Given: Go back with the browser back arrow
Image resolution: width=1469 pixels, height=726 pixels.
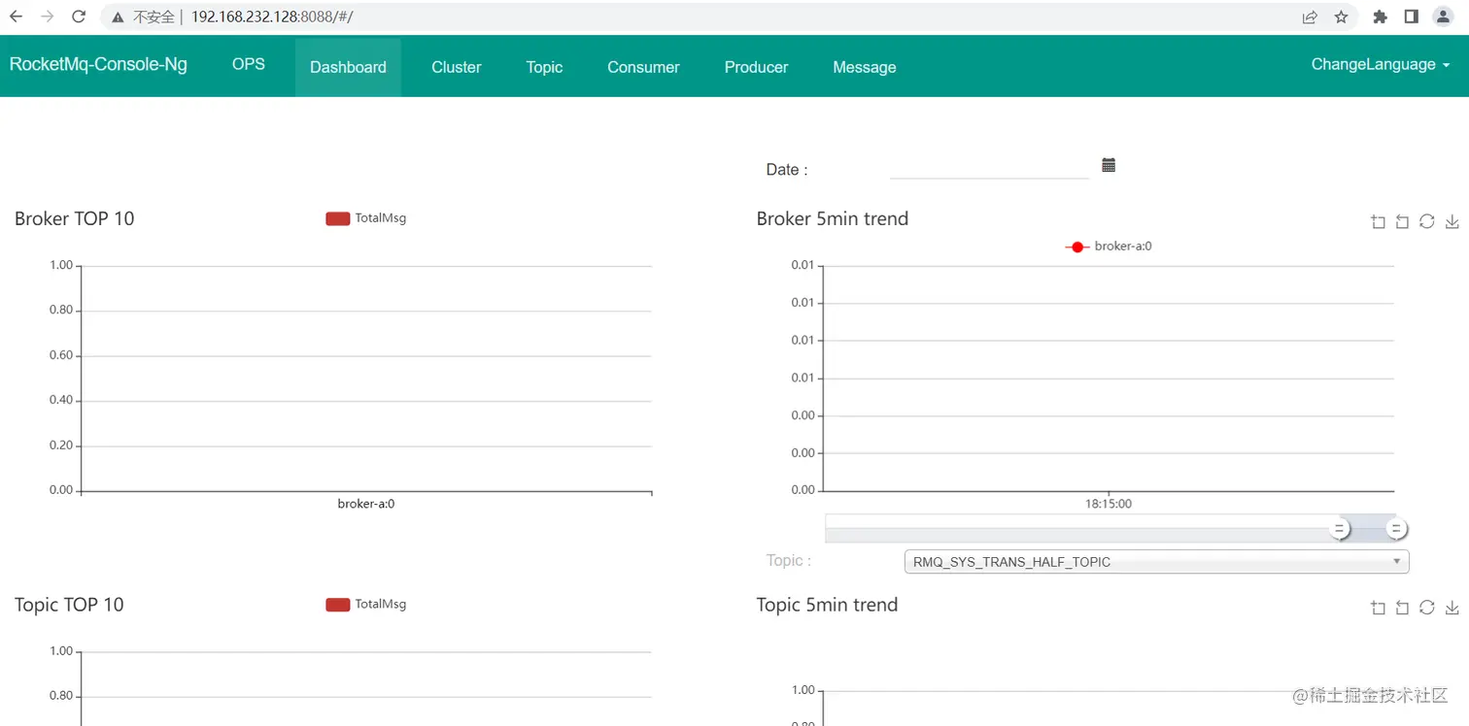Looking at the screenshot, I should tap(17, 16).
